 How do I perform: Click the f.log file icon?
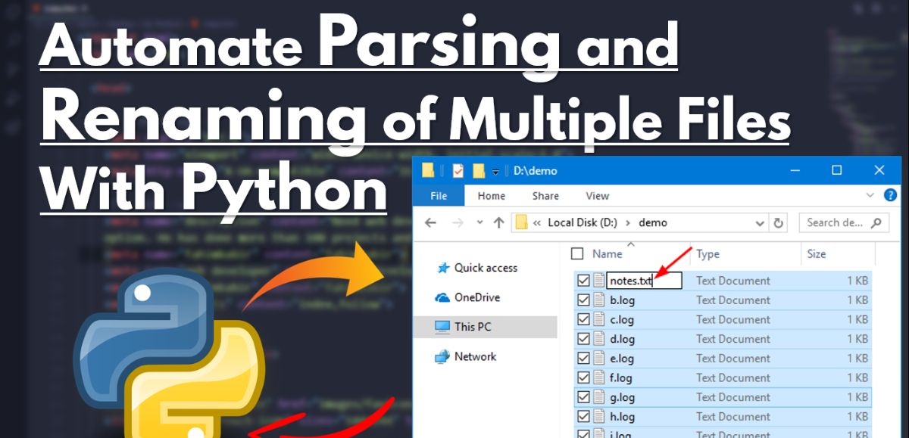pyautogui.click(x=599, y=377)
